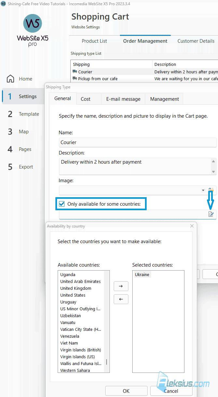Go to Product List tab
218x397 pixels.
(94, 41)
